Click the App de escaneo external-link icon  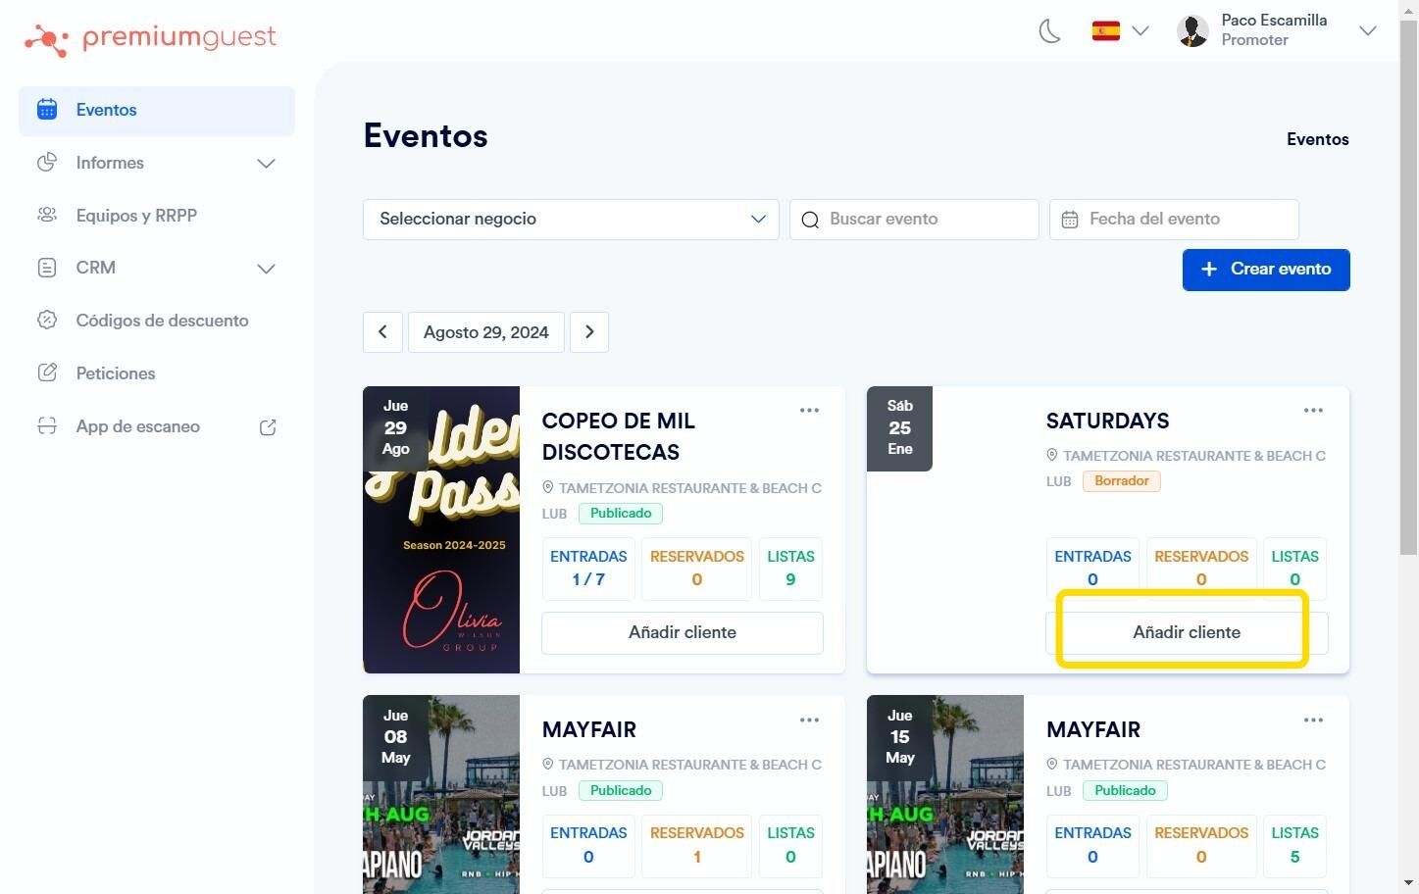pyautogui.click(x=267, y=427)
